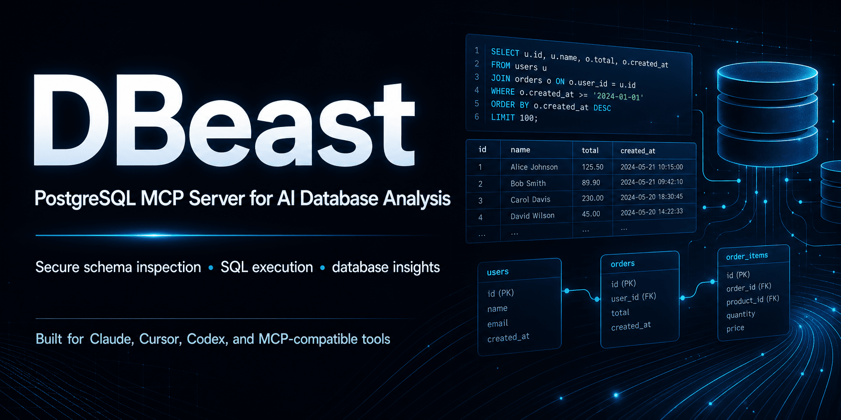Click the timestamp '2024-05-20 18:30:45'

tap(652, 197)
